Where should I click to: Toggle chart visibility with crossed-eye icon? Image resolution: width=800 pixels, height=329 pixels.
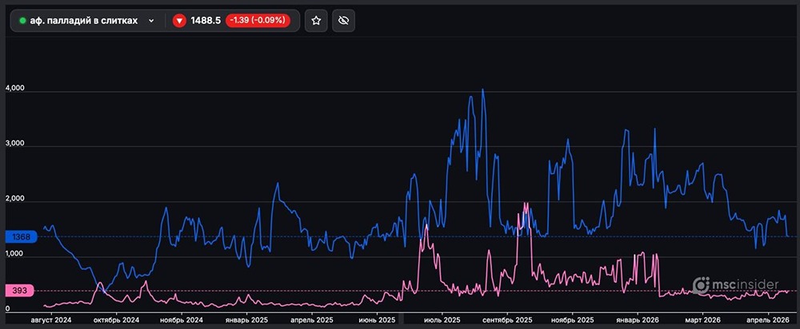tap(344, 21)
